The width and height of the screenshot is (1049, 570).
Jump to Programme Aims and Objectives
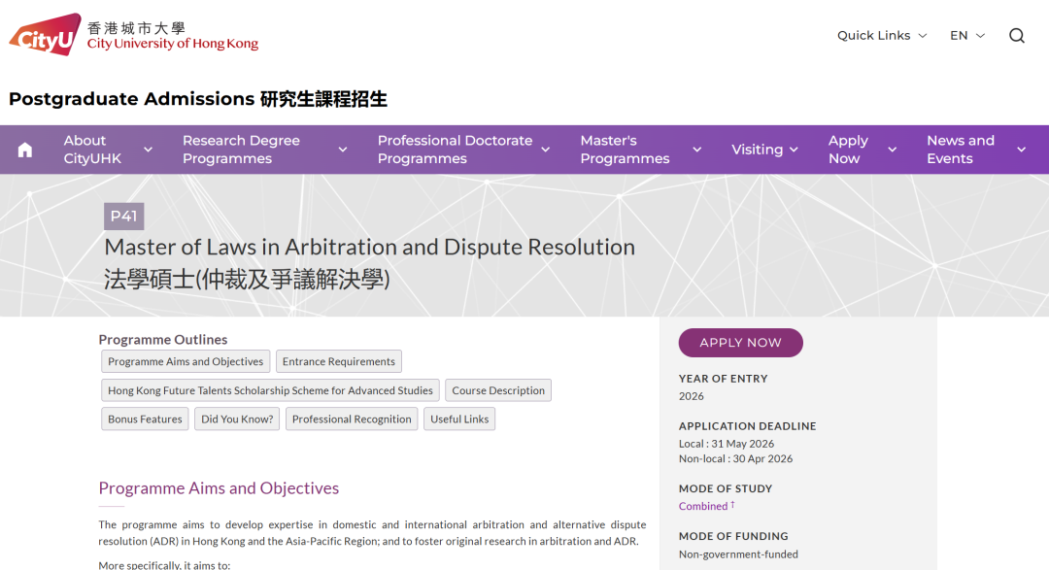coord(186,361)
